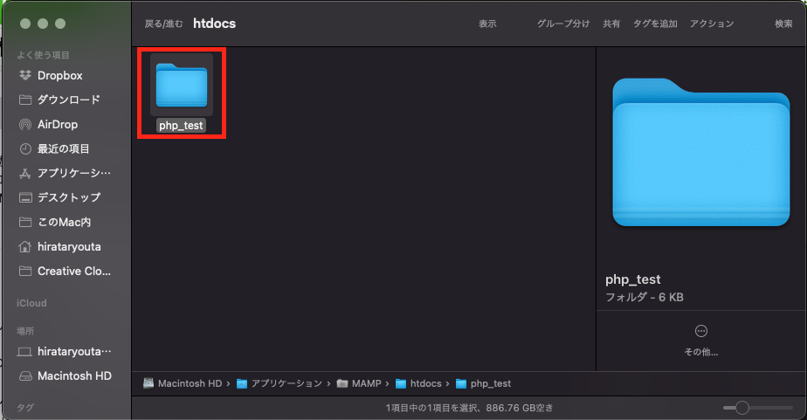Screen dimensions: 807x420
Task: Click the 戻る/進む navigation control
Action: click(x=163, y=24)
